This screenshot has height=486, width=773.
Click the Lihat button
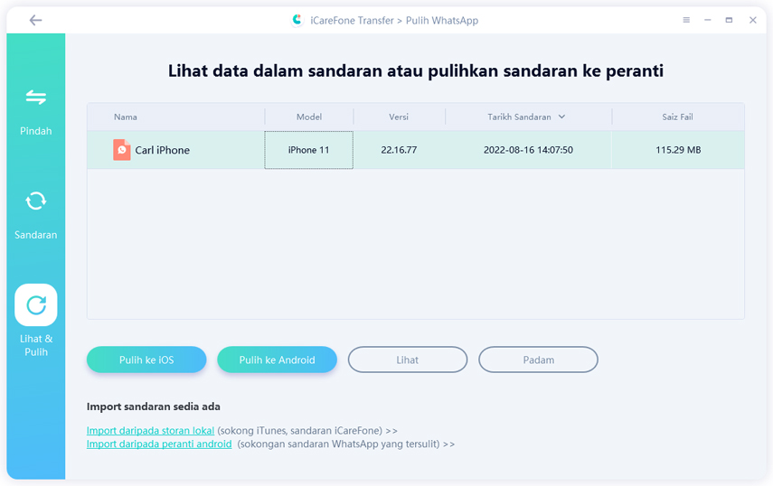tap(407, 360)
